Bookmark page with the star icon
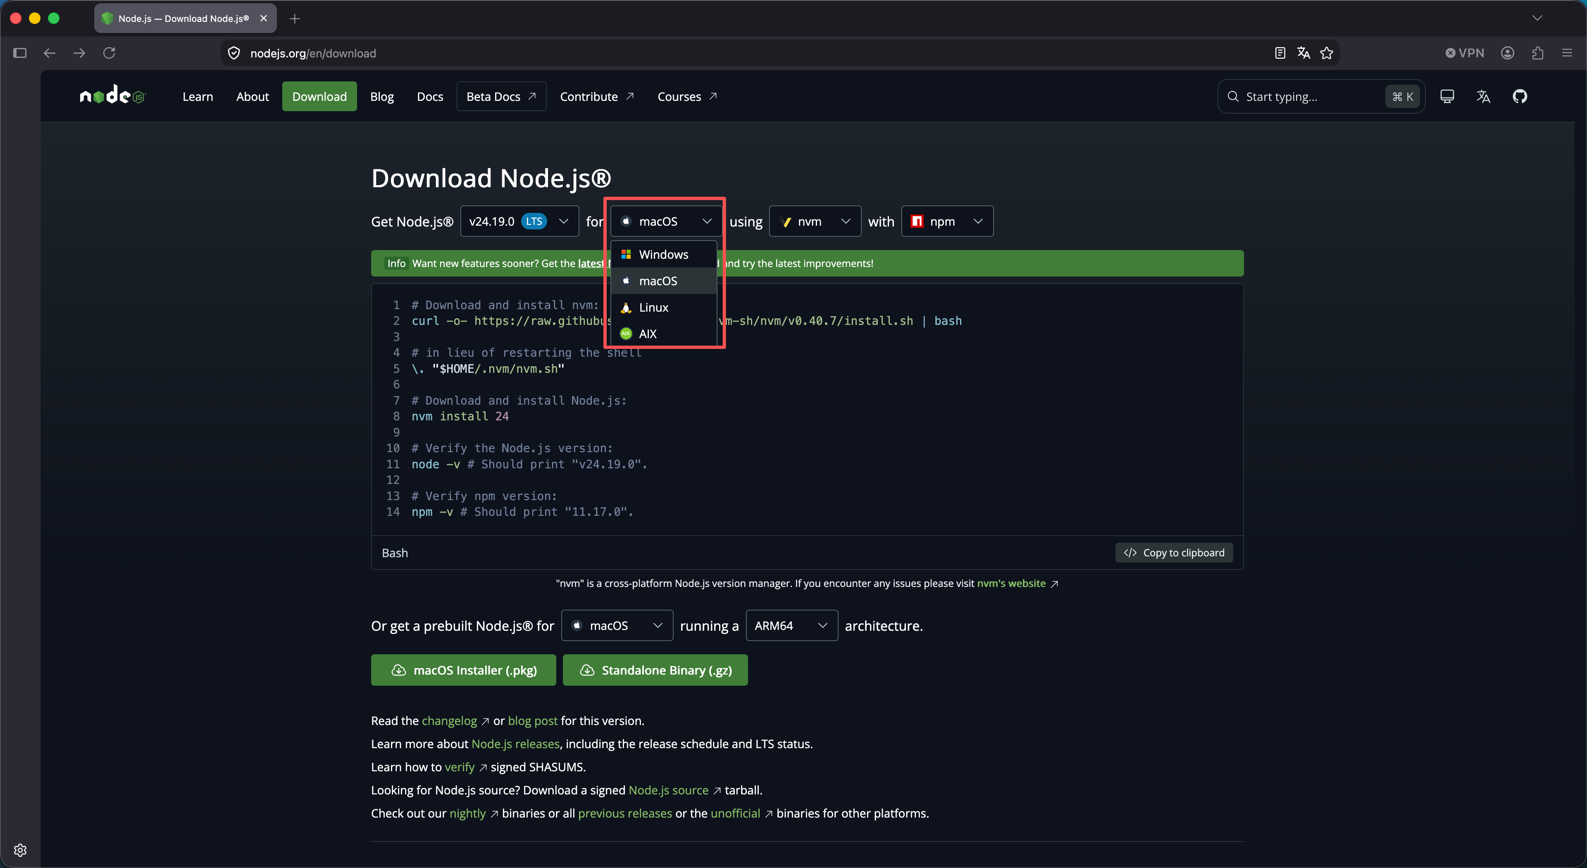Image resolution: width=1587 pixels, height=868 pixels. tap(1326, 53)
